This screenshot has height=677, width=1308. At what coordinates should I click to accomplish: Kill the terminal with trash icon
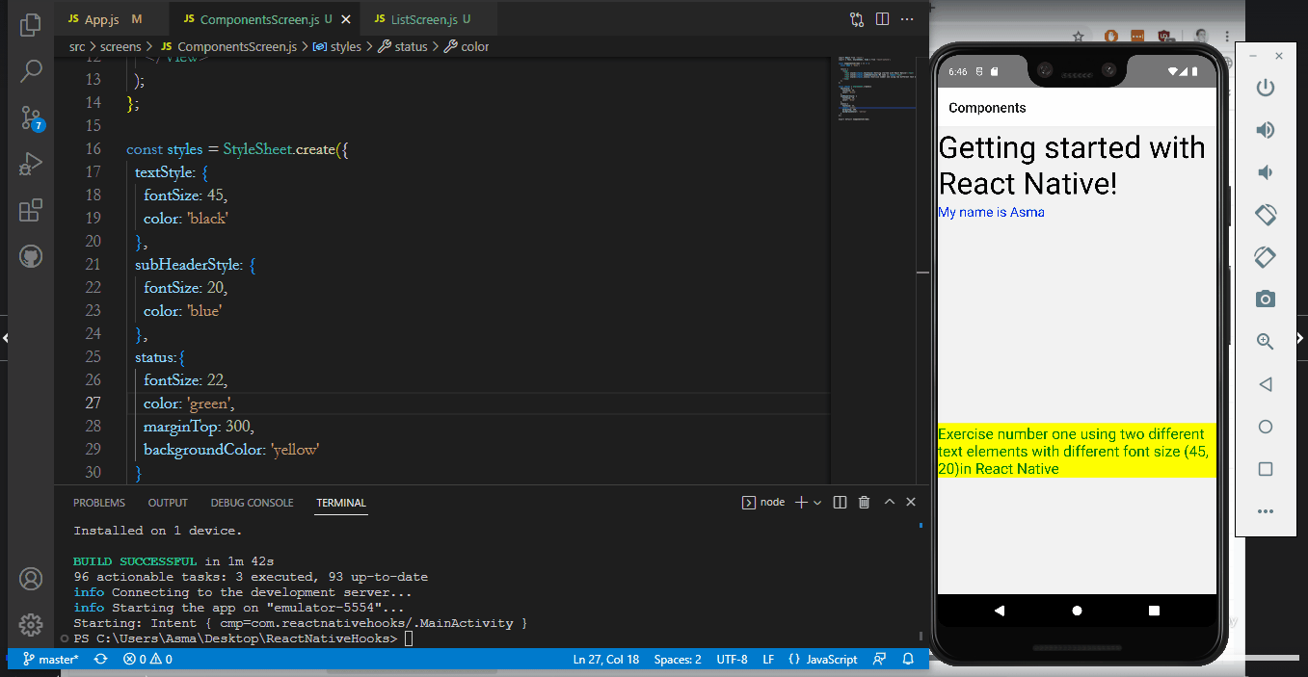(864, 502)
